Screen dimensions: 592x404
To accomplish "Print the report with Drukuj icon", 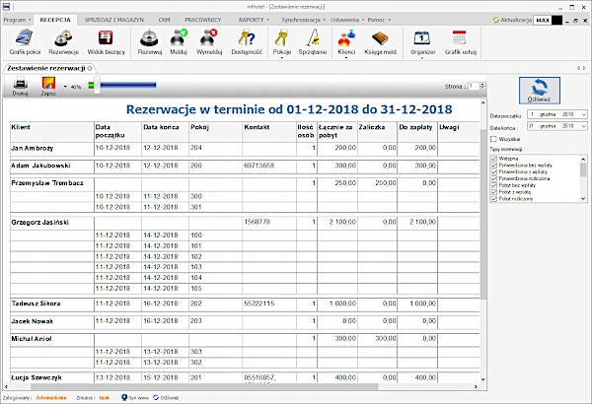I will [21, 86].
